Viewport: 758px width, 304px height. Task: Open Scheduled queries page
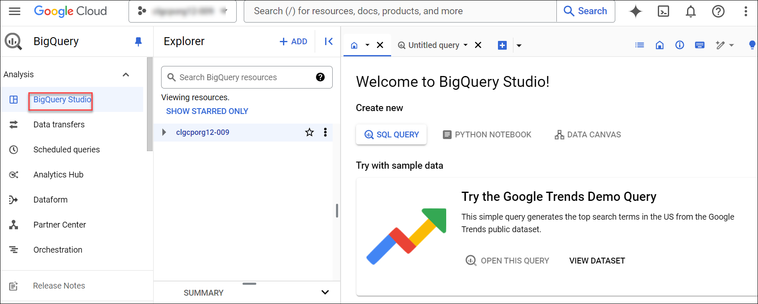66,149
